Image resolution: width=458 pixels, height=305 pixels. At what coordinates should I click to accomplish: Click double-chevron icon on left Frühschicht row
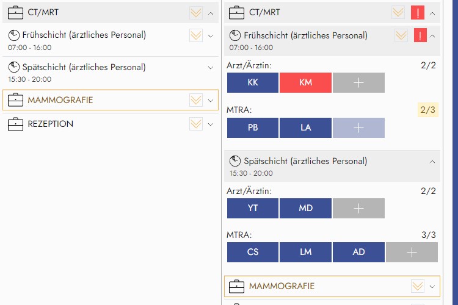[x=196, y=35]
